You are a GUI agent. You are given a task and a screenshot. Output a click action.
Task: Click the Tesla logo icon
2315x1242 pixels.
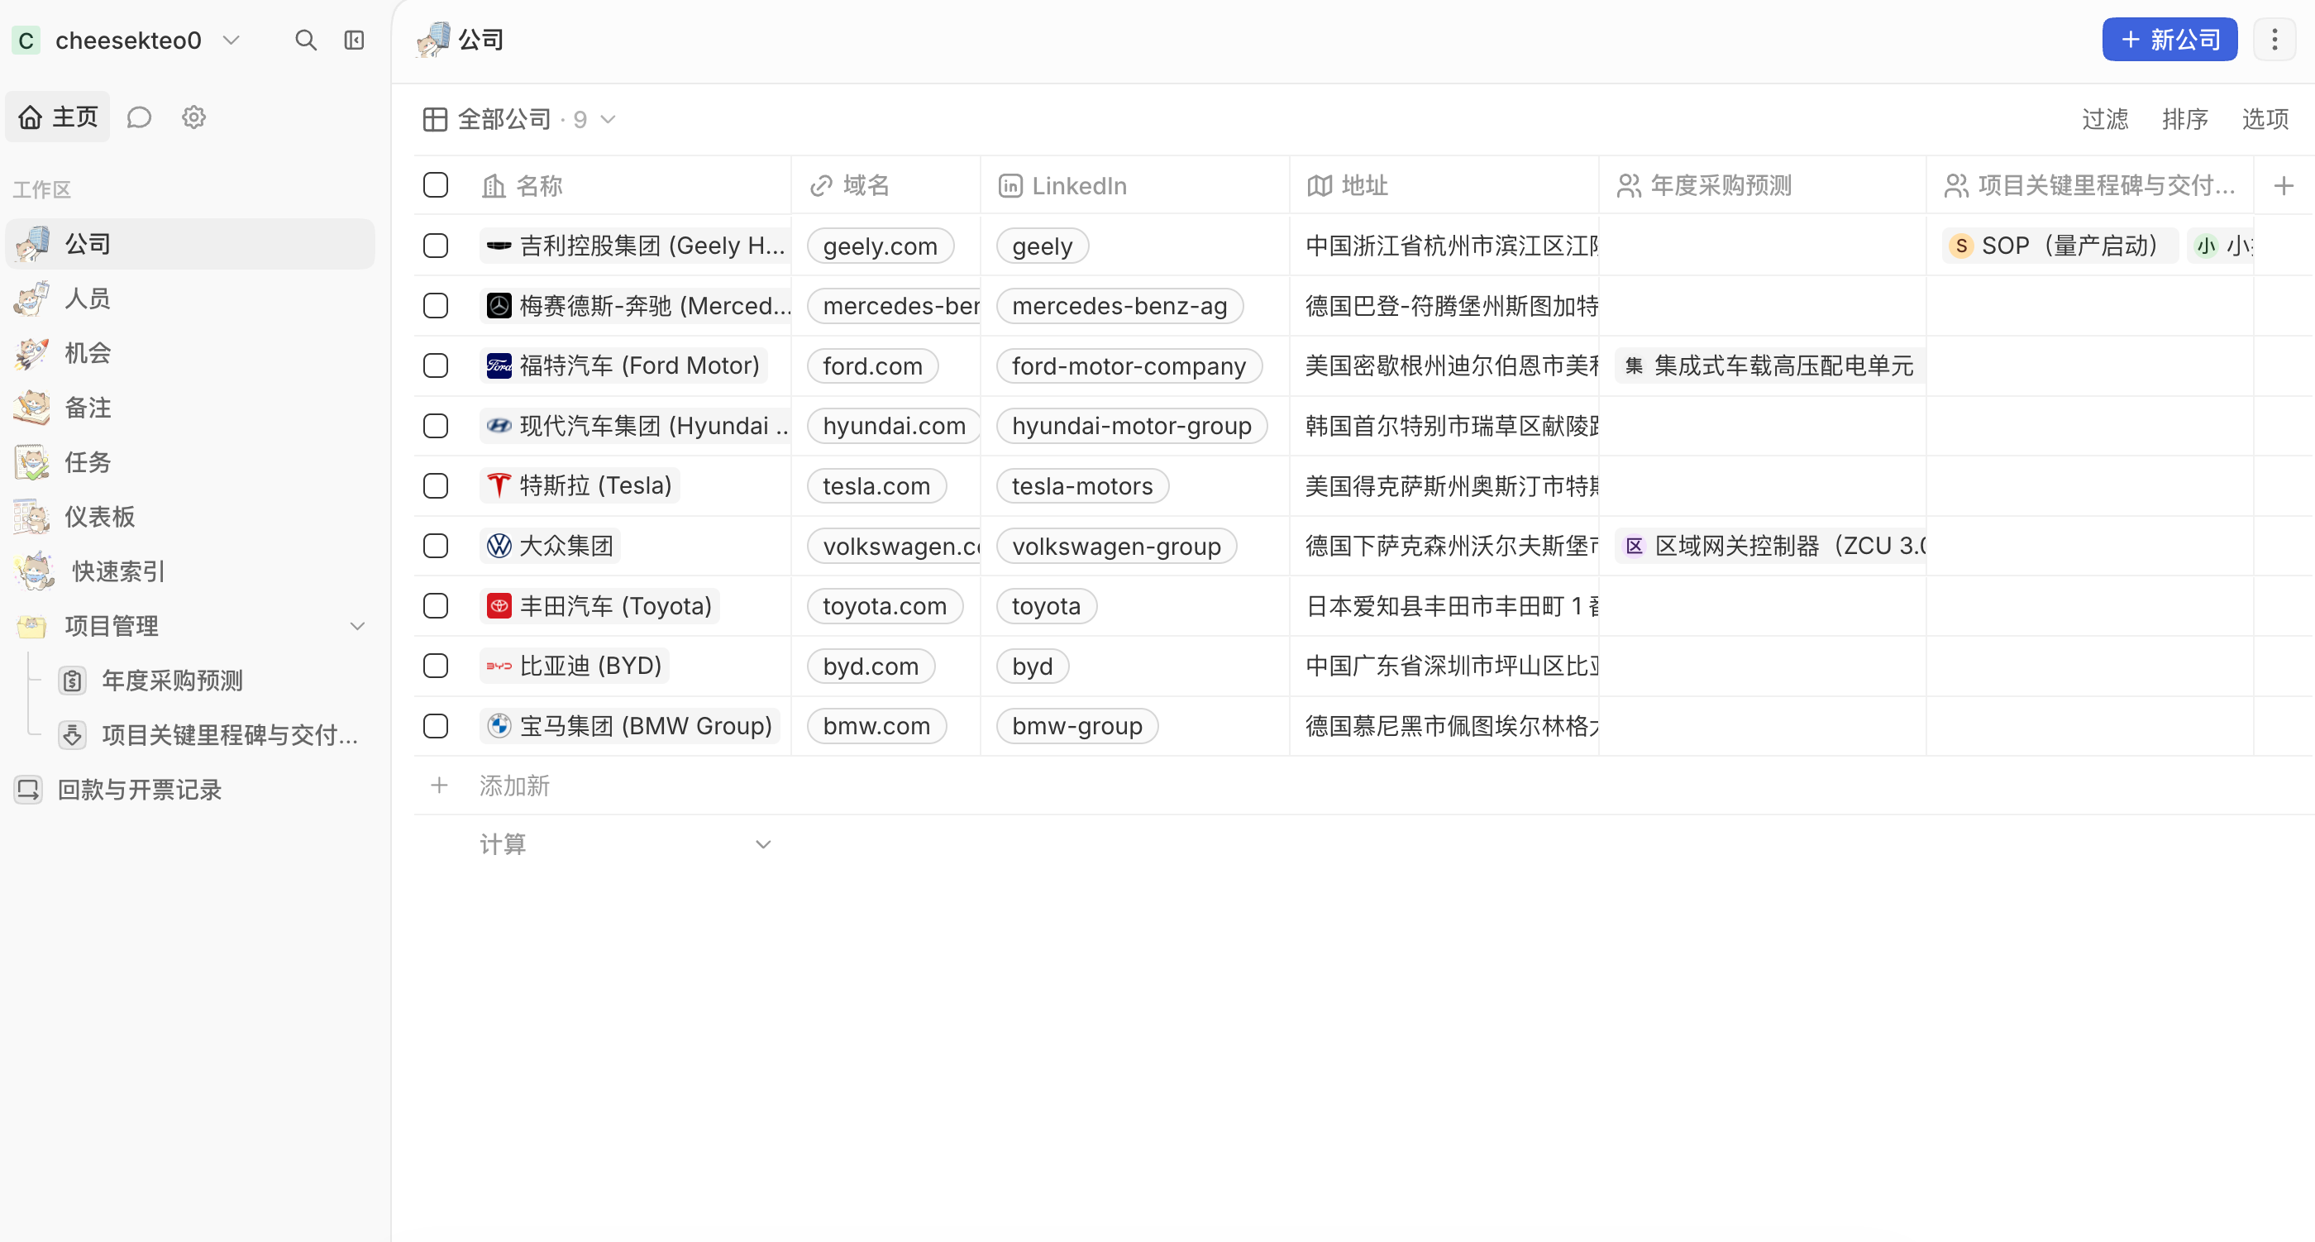click(499, 485)
